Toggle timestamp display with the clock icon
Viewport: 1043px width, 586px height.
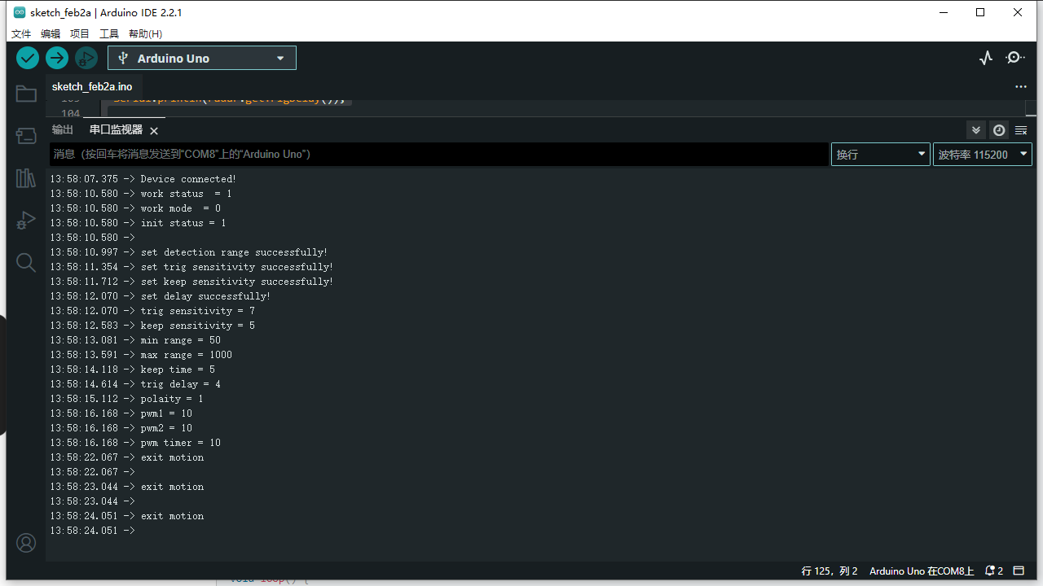[999, 130]
